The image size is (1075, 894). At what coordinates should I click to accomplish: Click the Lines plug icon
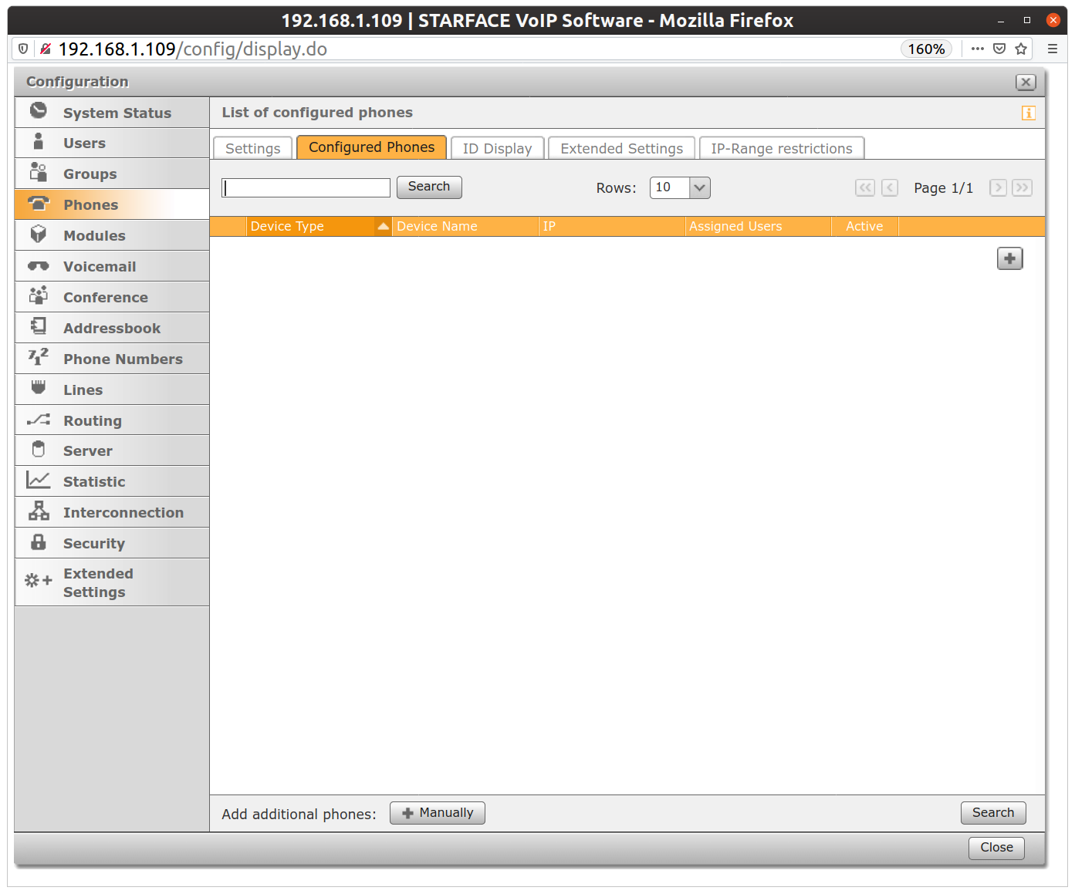pos(39,387)
